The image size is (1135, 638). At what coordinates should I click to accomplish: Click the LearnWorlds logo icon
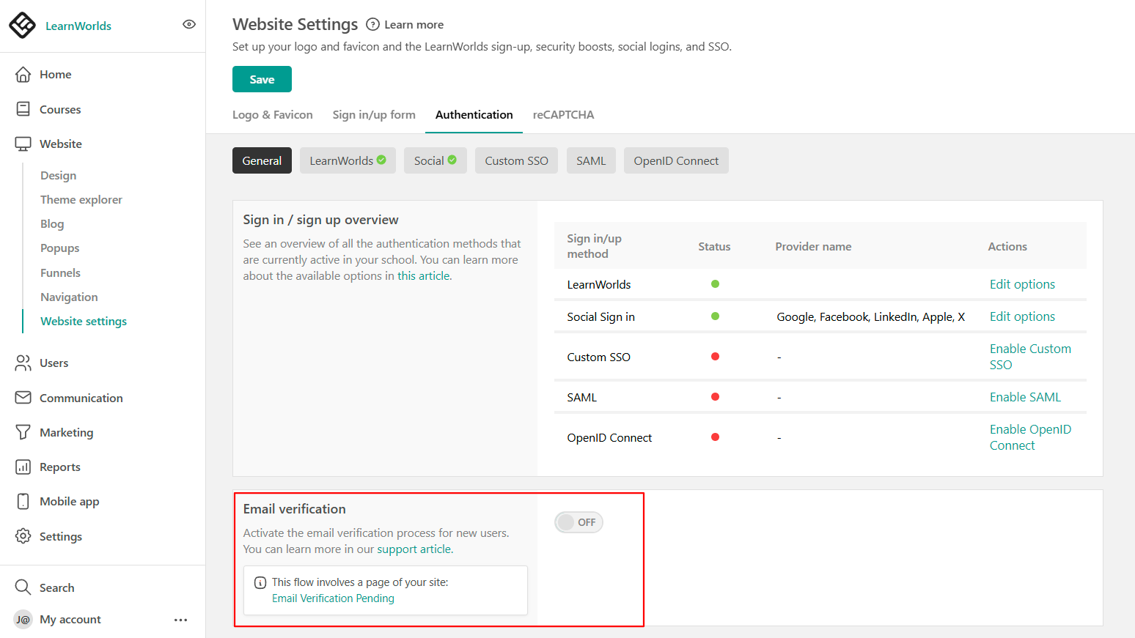[22, 25]
